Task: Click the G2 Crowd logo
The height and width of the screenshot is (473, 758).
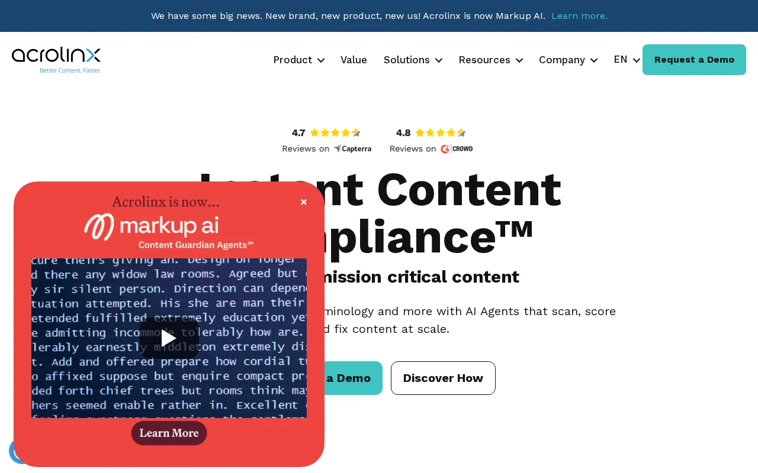Action: (x=457, y=149)
